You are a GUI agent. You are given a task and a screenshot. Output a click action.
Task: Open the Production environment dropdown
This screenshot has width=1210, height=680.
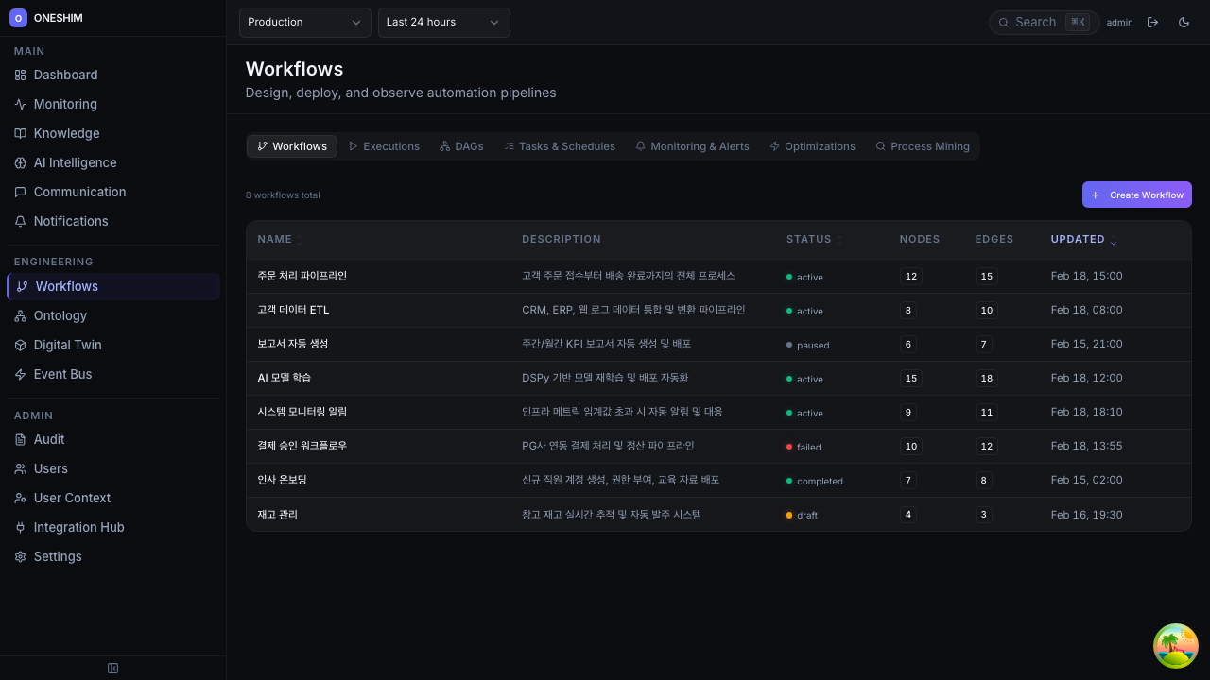pos(304,22)
